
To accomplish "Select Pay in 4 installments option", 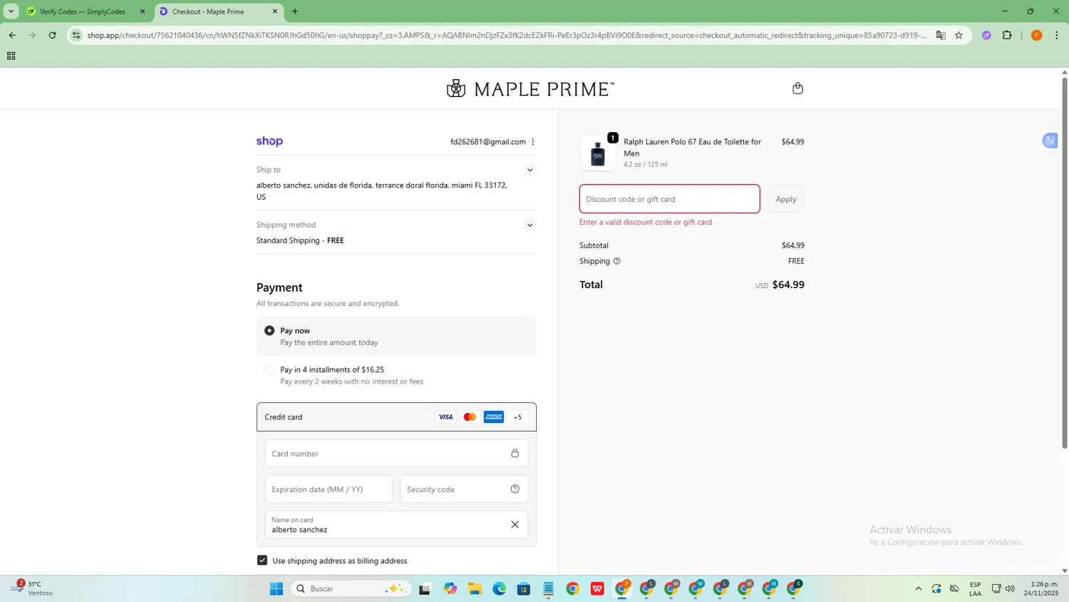I will click(x=269, y=369).
